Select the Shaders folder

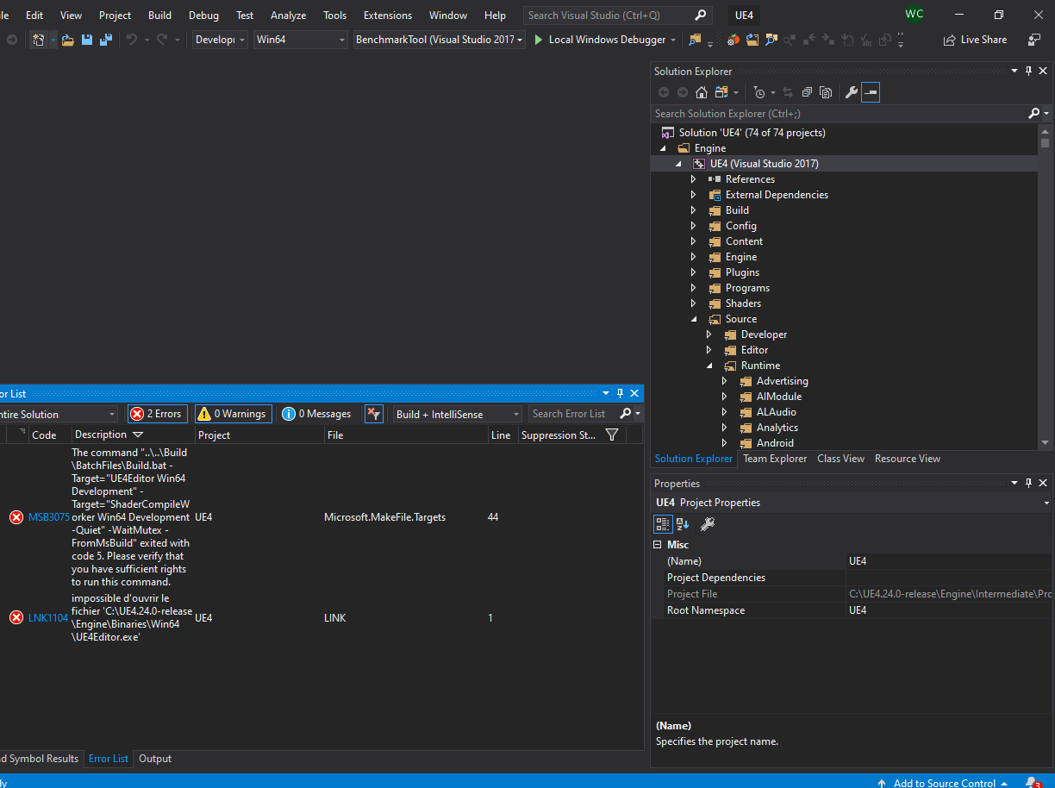coord(743,303)
